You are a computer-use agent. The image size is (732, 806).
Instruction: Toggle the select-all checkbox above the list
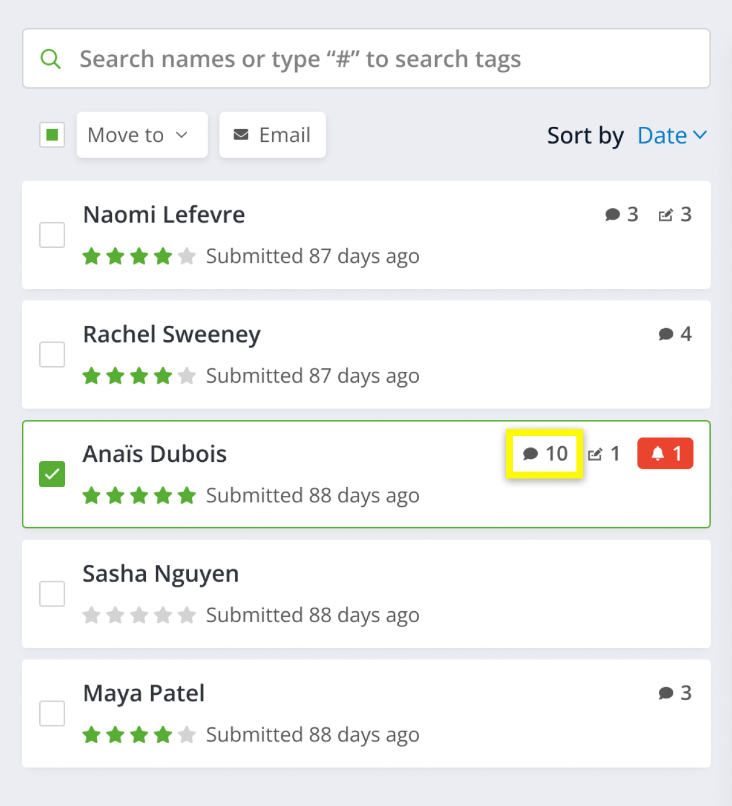pos(52,134)
